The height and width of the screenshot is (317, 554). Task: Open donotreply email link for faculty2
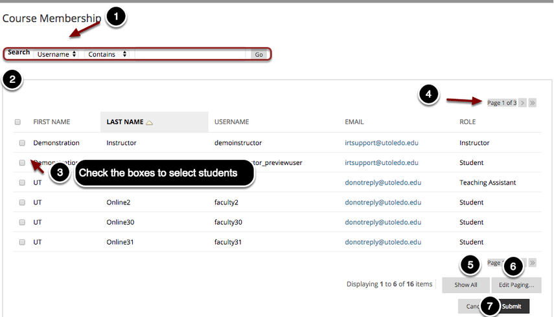(383, 202)
